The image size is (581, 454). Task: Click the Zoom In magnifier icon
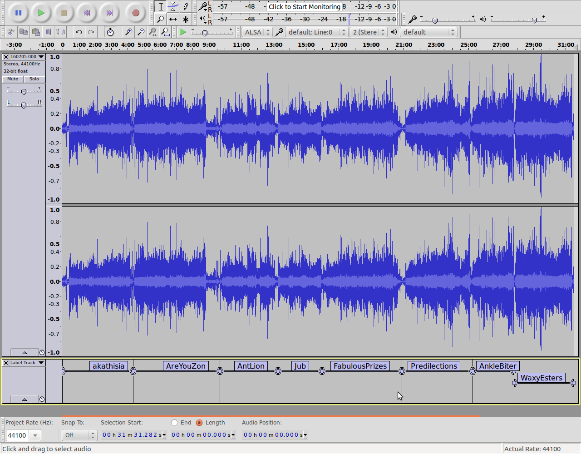pos(128,32)
